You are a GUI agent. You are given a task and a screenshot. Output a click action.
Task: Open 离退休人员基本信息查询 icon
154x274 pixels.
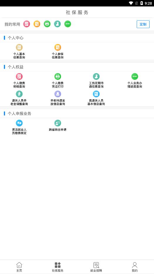point(96,94)
